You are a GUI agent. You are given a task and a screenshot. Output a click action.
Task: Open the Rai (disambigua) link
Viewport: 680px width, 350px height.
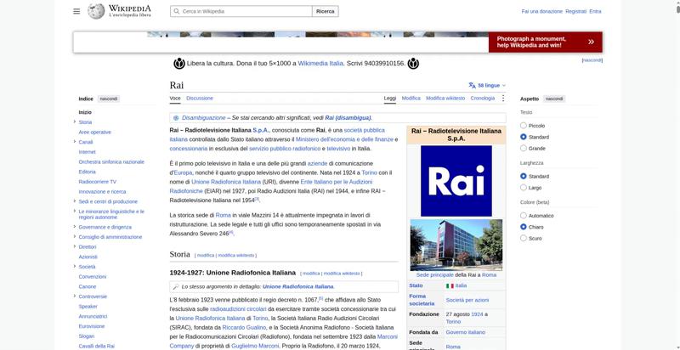click(348, 118)
